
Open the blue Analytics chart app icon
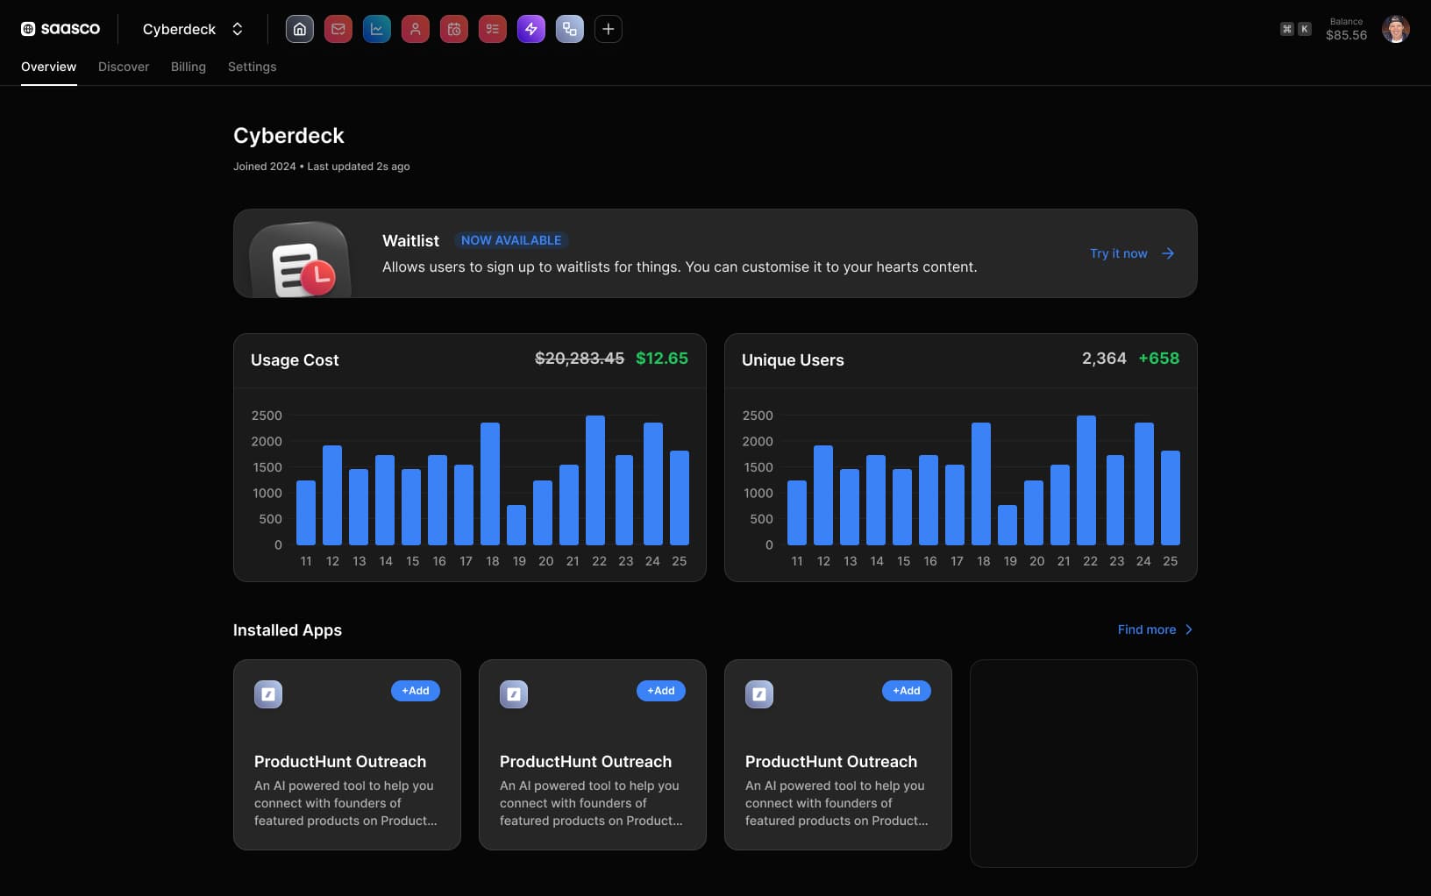[377, 29]
